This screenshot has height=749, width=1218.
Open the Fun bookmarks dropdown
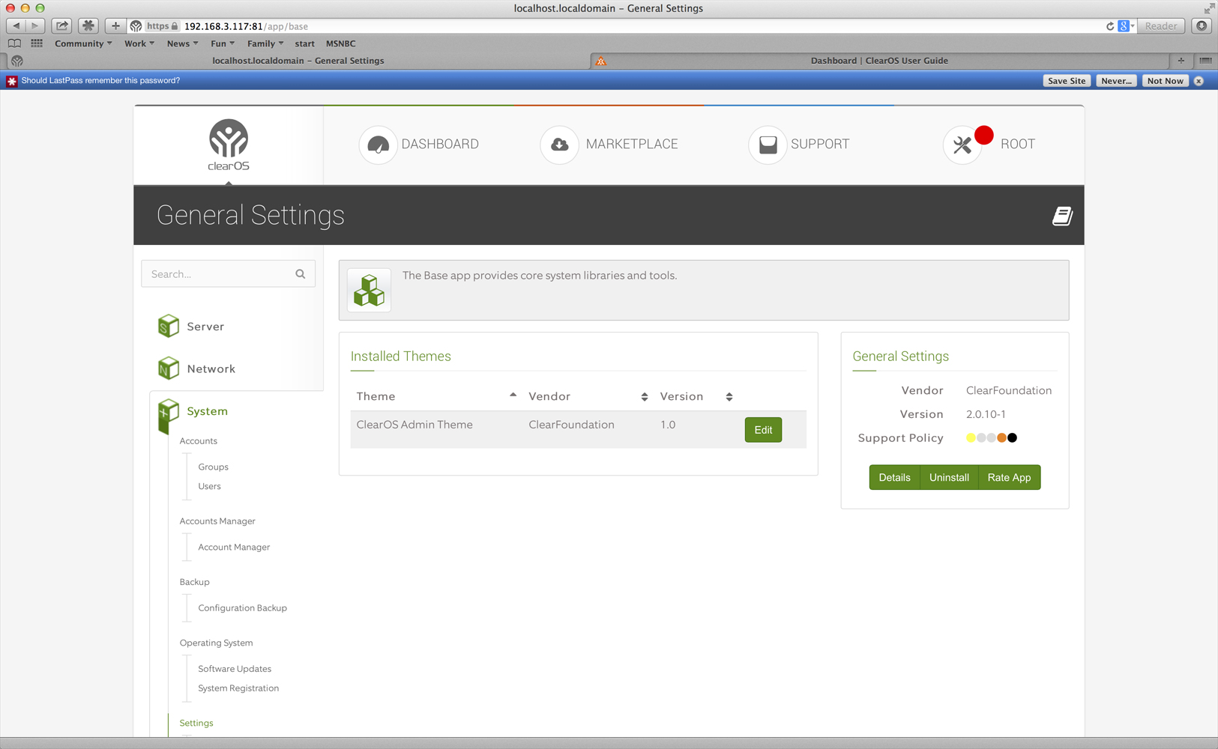point(223,43)
